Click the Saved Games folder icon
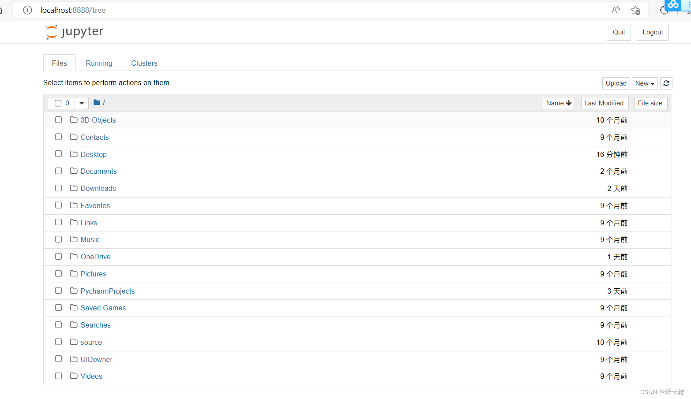 coord(74,307)
